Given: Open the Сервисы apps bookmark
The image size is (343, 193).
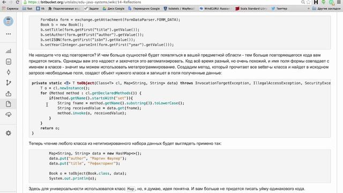Looking at the screenshot, I should (x=10, y=9).
